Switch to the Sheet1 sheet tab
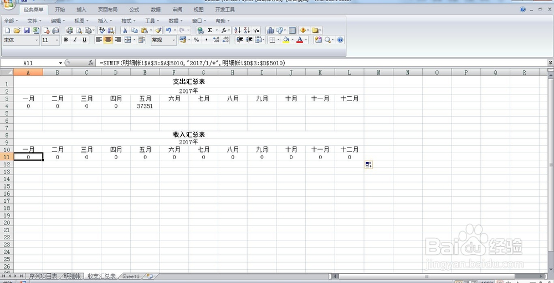This screenshot has height=283, width=554. click(x=131, y=276)
